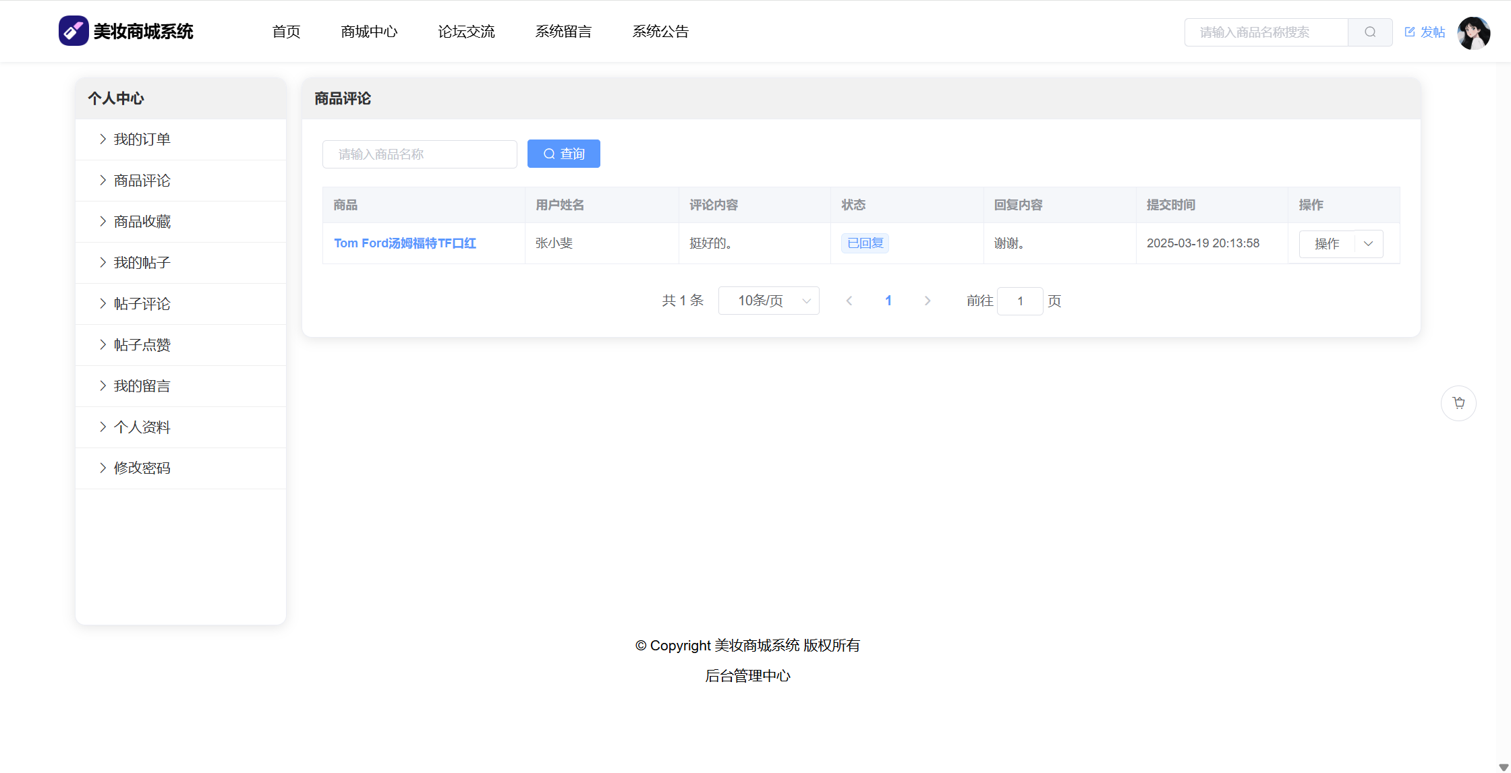Open the Tom Ford汤姆福特TF口红 product link
The width and height of the screenshot is (1511, 773).
click(x=405, y=243)
